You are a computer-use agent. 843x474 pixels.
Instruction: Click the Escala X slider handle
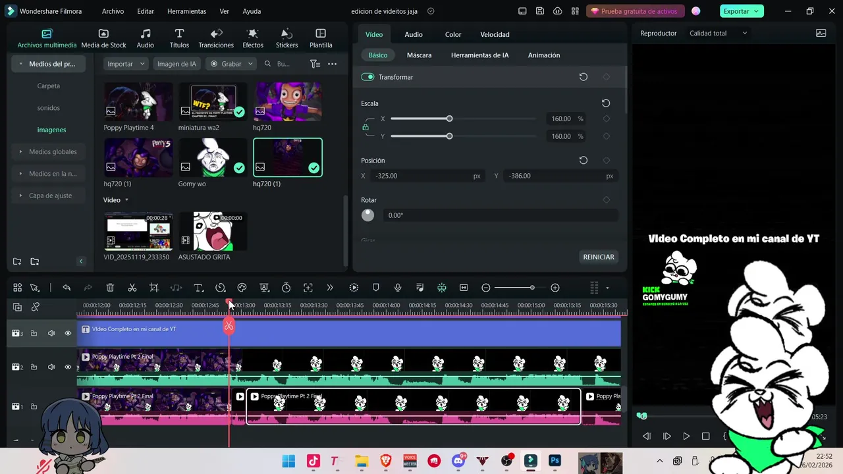(449, 118)
